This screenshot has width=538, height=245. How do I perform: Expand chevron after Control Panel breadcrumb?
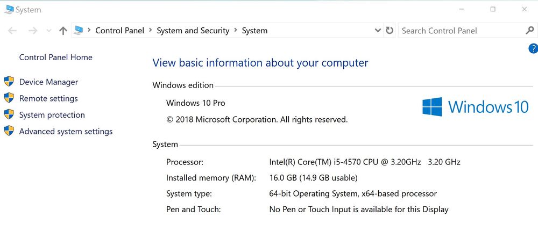pyautogui.click(x=151, y=31)
